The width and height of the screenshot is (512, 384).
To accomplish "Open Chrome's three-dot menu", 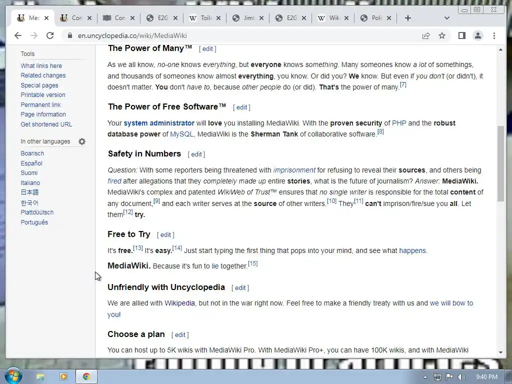I will point(494,35).
